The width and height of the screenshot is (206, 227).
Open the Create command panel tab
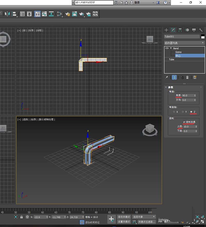click(166, 30)
